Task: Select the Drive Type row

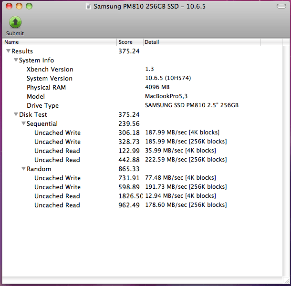Action: click(x=142, y=105)
